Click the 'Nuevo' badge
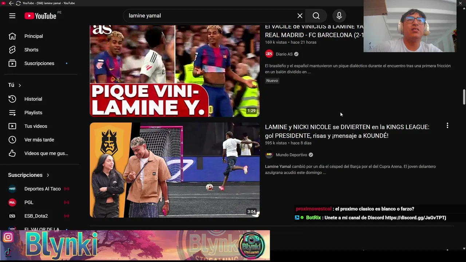This screenshot has width=466, height=262. [272, 80]
